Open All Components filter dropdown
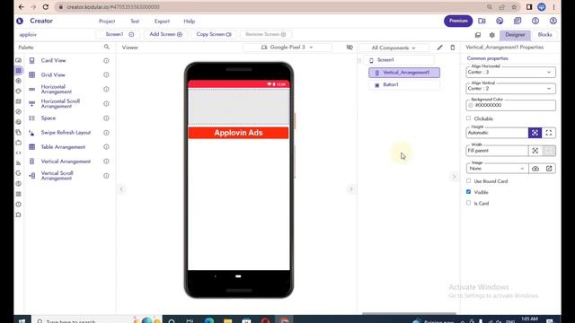 (x=394, y=48)
